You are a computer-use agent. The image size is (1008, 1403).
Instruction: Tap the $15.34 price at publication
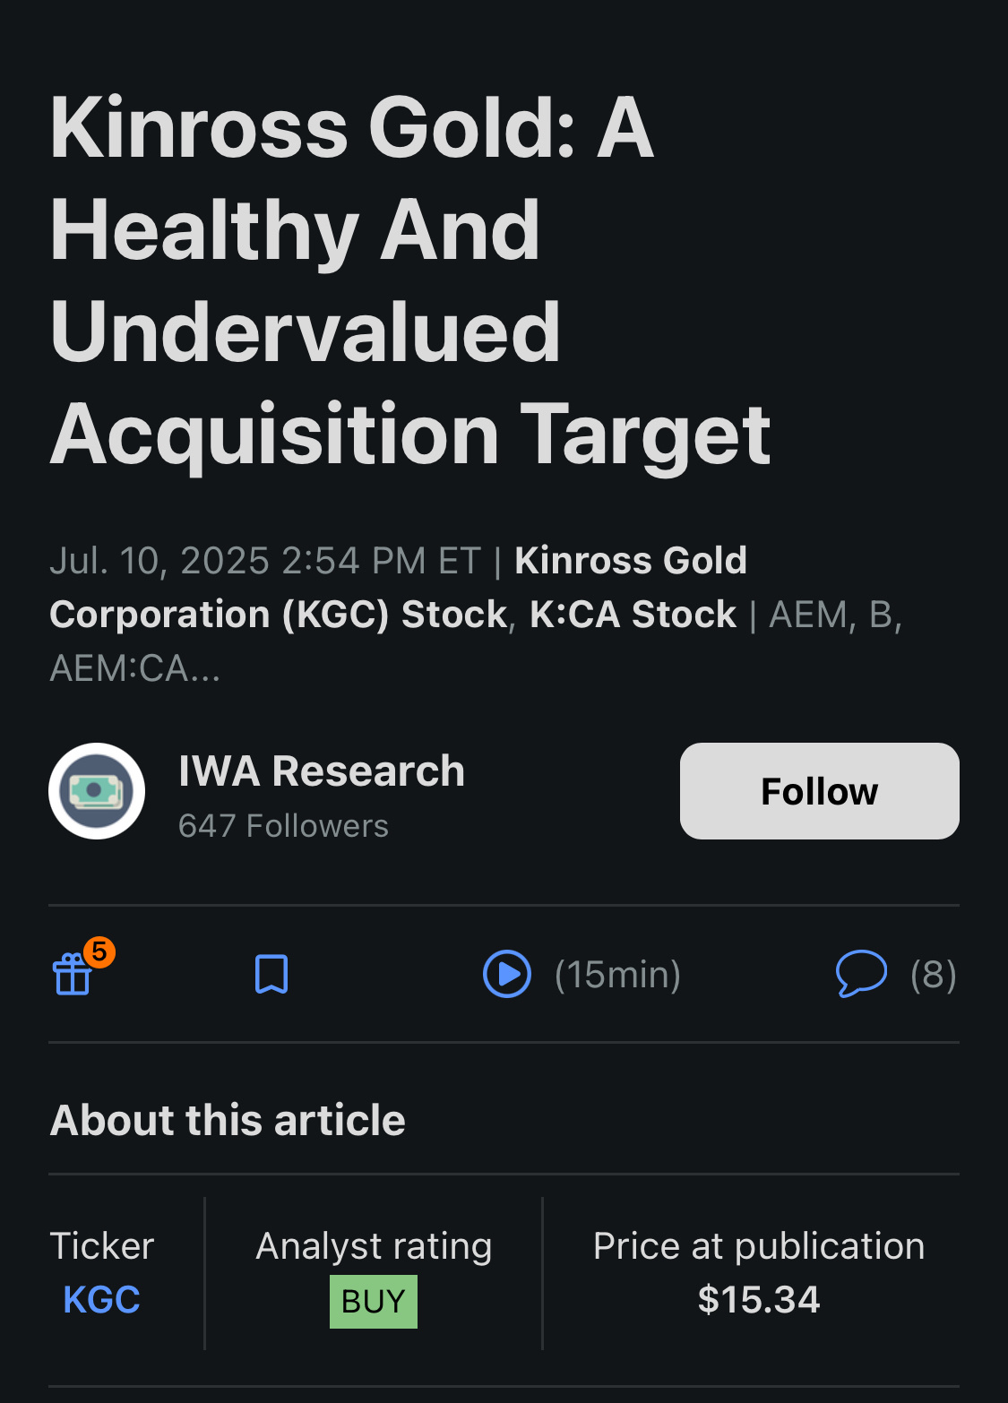759,1300
